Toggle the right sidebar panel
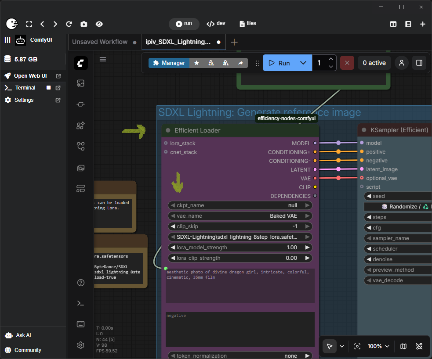 click(419, 63)
